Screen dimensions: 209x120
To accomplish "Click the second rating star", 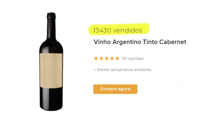I will [101, 59].
